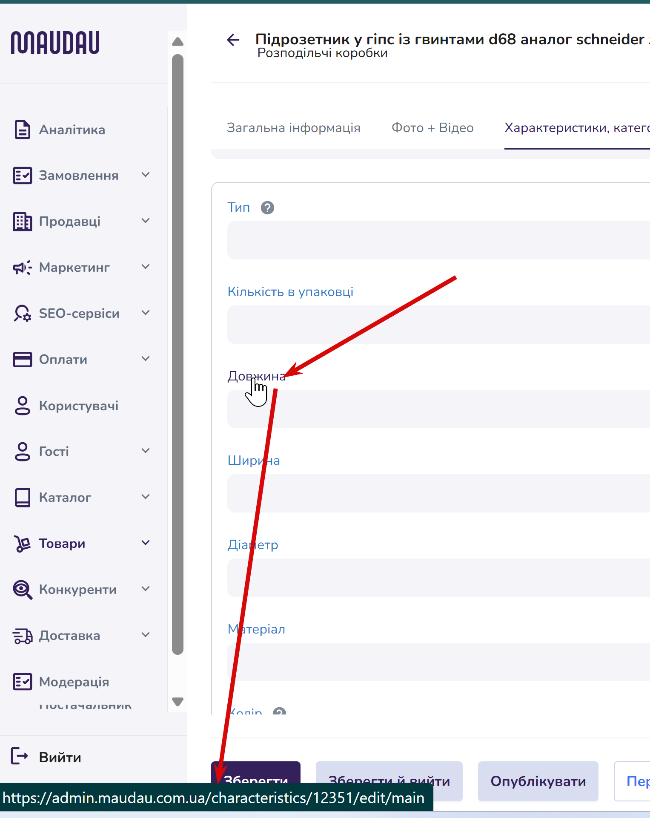Click the Кількість в упаковці field
This screenshot has width=650, height=818.
pos(438,325)
